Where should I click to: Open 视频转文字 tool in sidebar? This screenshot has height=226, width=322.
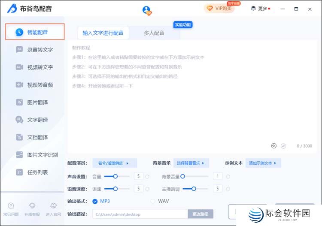[x=39, y=67]
